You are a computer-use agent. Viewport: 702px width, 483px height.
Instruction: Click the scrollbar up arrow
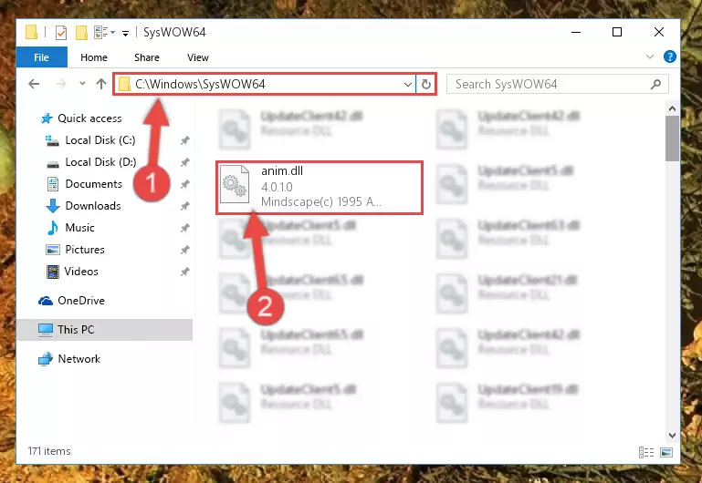(672, 108)
